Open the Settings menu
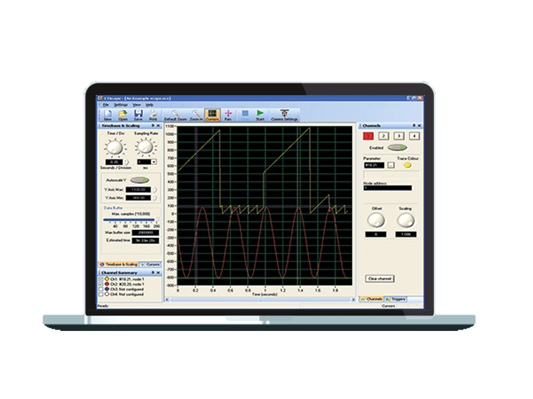 point(120,104)
